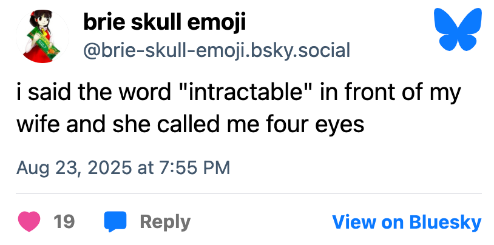The width and height of the screenshot is (494, 245).
Task: Click the like count number 19
Action: click(x=64, y=222)
